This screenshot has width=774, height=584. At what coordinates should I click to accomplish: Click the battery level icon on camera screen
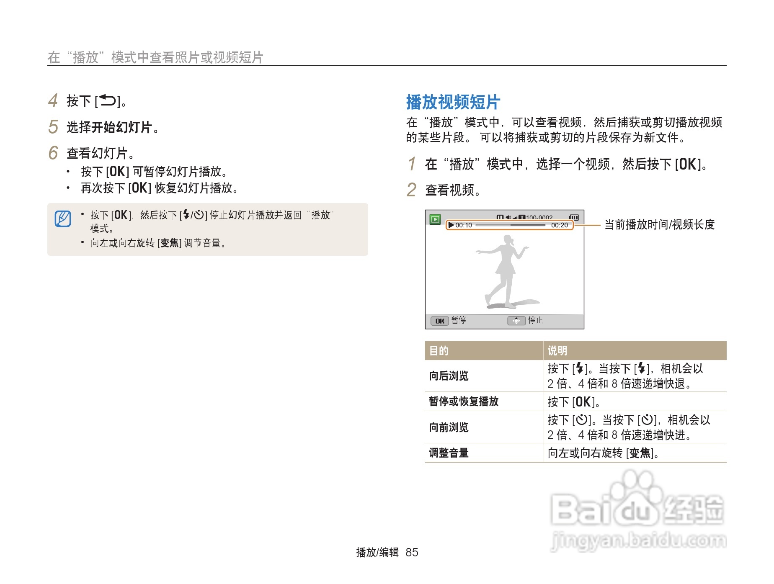click(x=574, y=217)
